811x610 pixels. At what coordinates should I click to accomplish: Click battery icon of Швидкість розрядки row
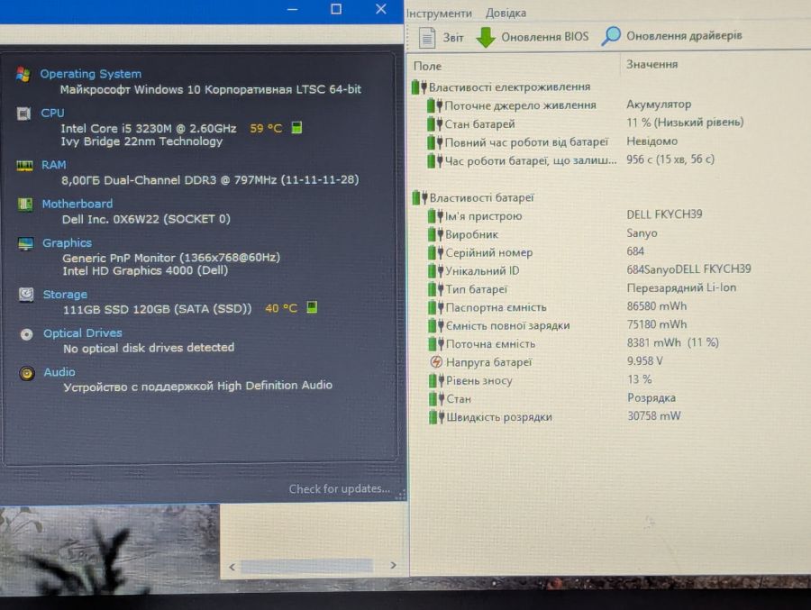(436, 417)
